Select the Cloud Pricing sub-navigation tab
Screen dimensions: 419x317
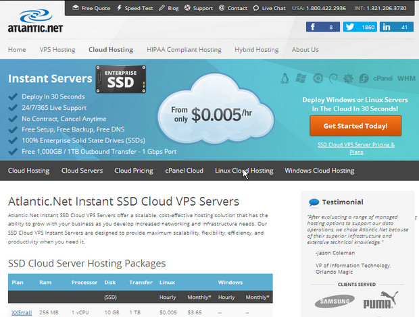coord(134,171)
